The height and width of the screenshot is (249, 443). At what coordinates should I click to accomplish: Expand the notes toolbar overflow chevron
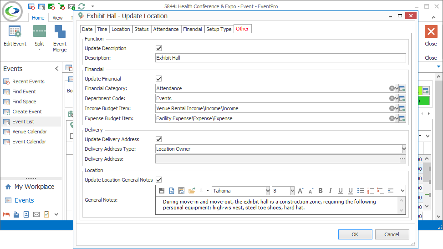click(402, 191)
